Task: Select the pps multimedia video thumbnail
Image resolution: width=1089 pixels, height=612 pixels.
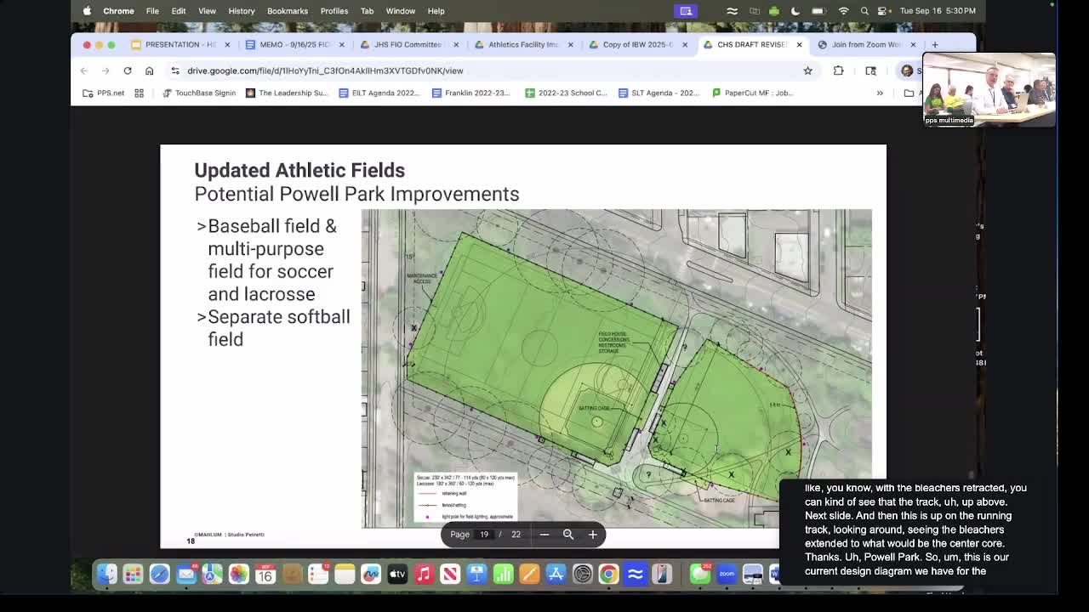Action: pyautogui.click(x=989, y=89)
